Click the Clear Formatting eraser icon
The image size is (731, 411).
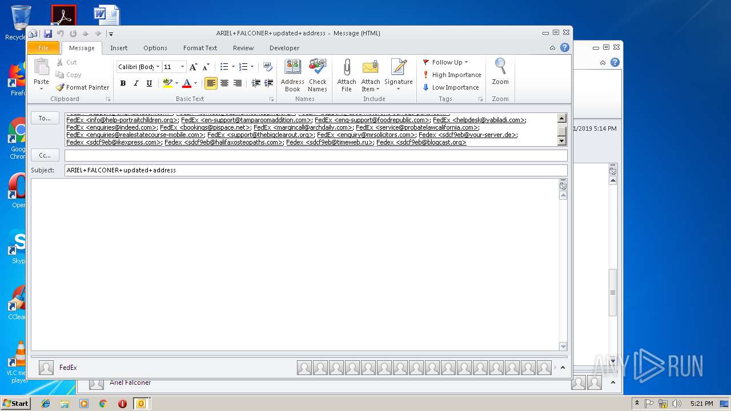(x=267, y=67)
